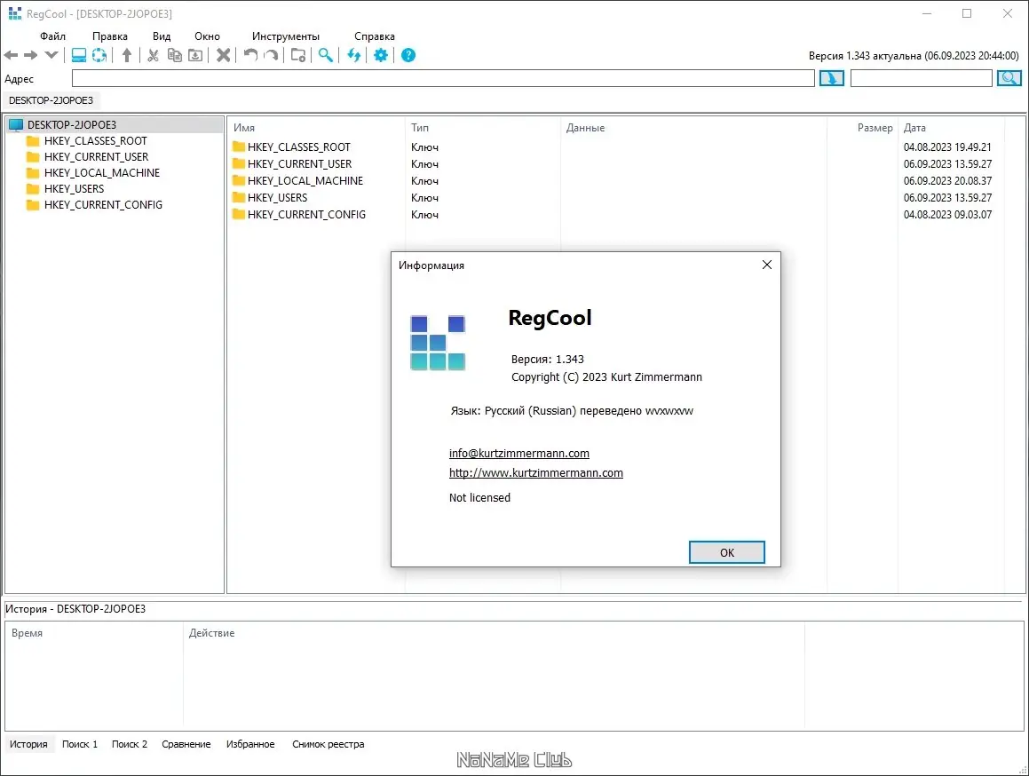The height and width of the screenshot is (776, 1029).
Task: Click the Copy icon in the toolbar
Action: coord(175,55)
